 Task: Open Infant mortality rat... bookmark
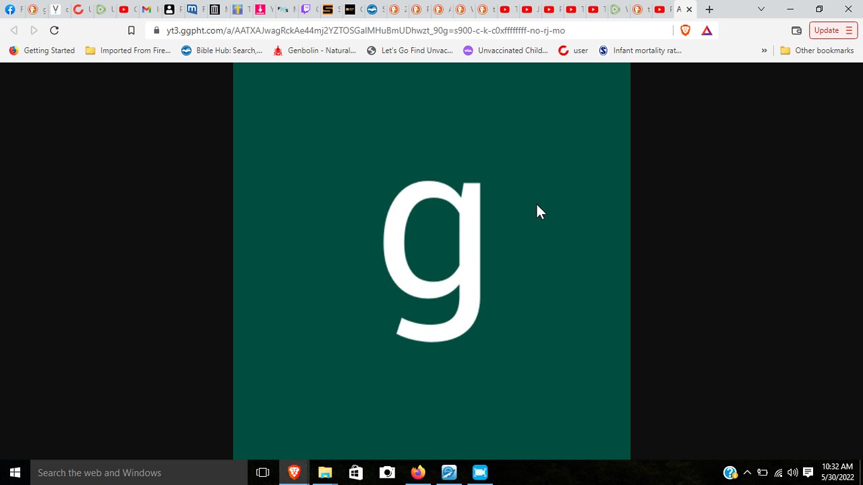click(640, 51)
